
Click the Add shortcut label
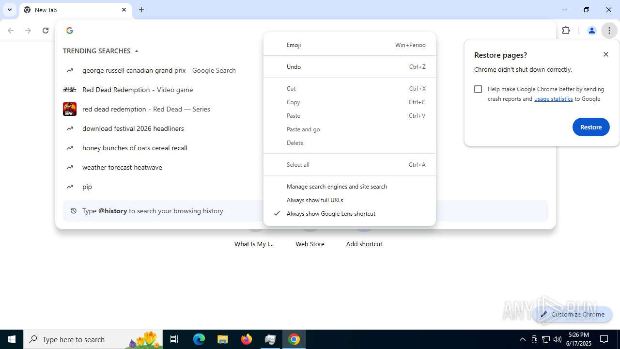pyautogui.click(x=364, y=244)
